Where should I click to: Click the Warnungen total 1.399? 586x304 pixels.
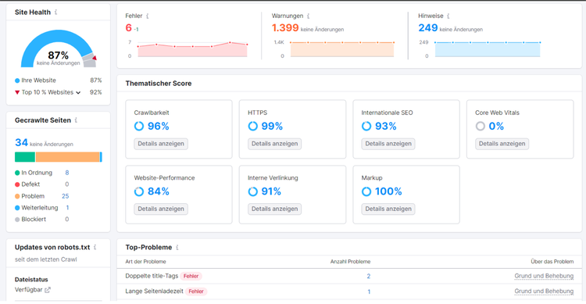click(285, 27)
